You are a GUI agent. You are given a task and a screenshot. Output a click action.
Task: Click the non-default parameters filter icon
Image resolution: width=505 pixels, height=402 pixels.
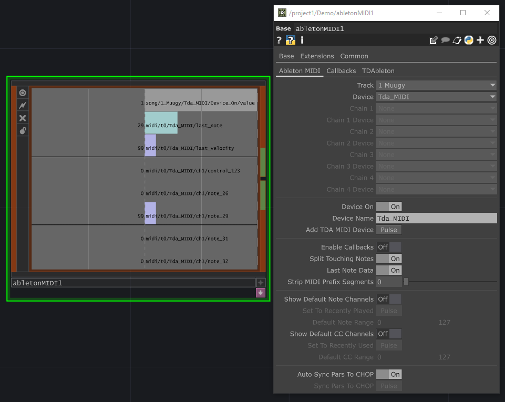(x=491, y=40)
